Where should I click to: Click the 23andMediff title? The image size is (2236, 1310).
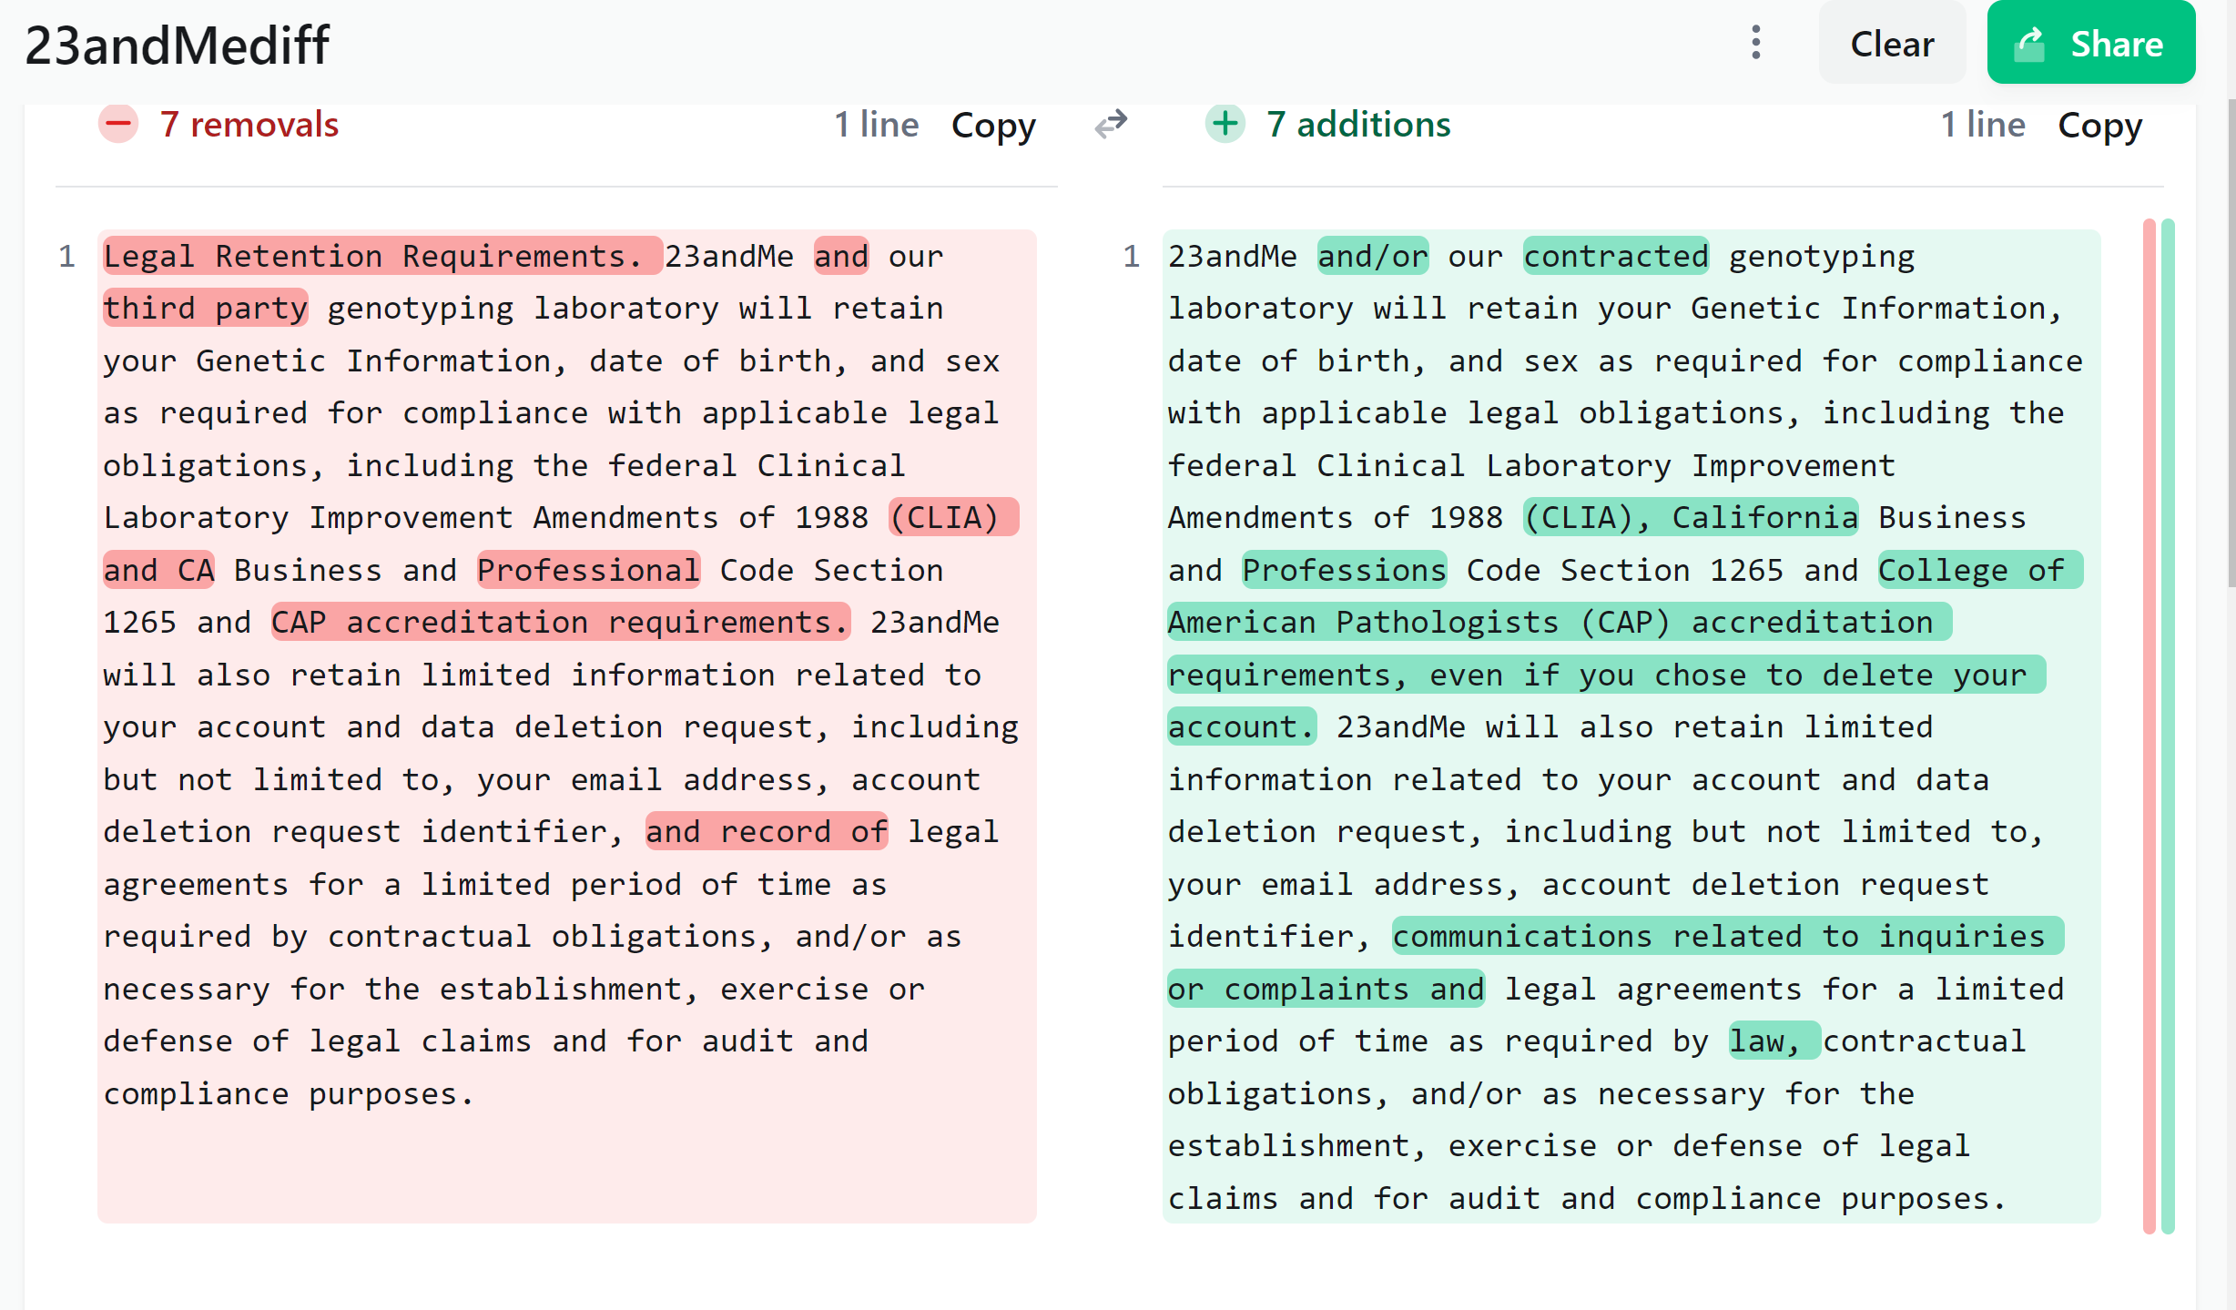(178, 45)
